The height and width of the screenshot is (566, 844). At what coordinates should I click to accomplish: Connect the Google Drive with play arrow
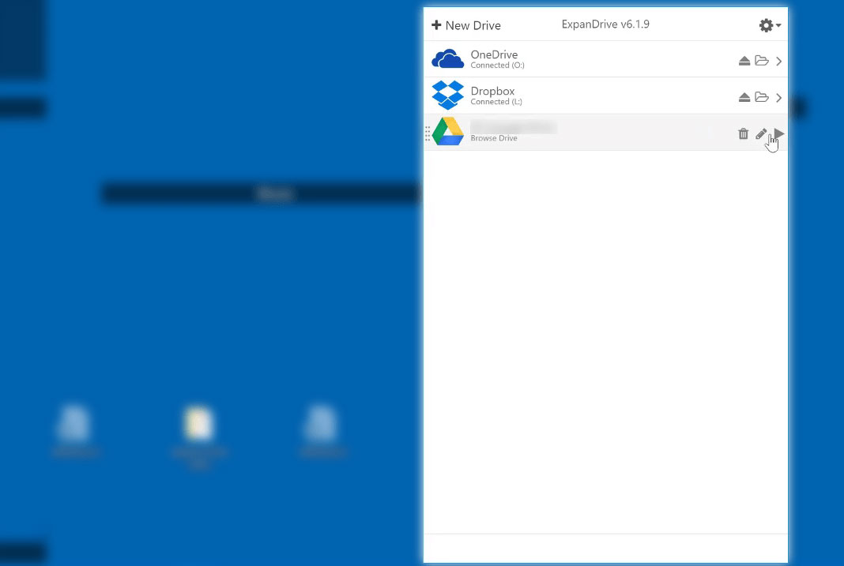(779, 133)
